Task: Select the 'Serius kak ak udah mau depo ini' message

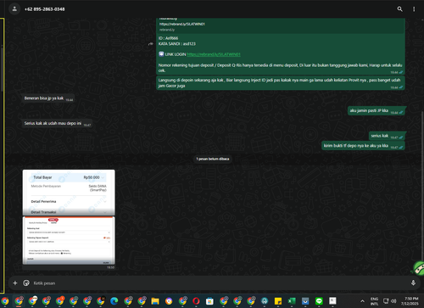Action: pyautogui.click(x=58, y=123)
